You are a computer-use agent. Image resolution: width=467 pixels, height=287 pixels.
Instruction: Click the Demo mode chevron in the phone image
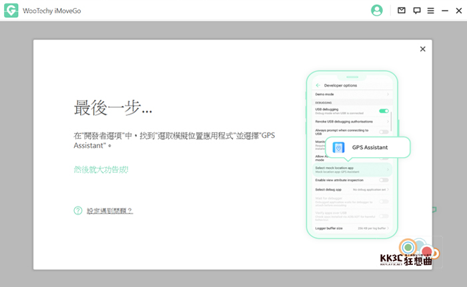point(388,95)
